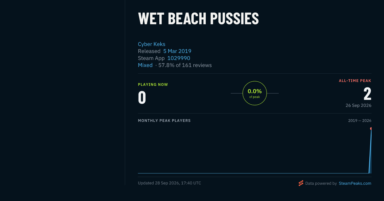Image resolution: width=384 pixels, height=201 pixels.
Task: Click the Data powered by text
Action: (x=321, y=183)
